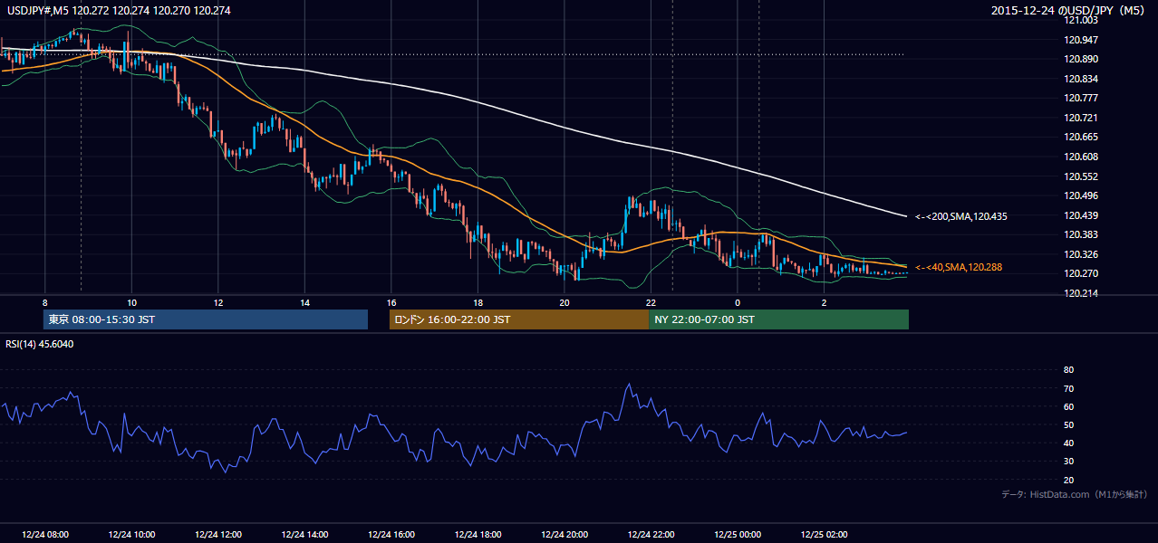Click price axis value 120.834

tap(1080, 79)
